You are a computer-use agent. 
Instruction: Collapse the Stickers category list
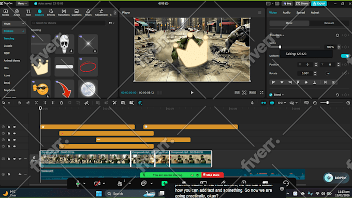(14, 31)
